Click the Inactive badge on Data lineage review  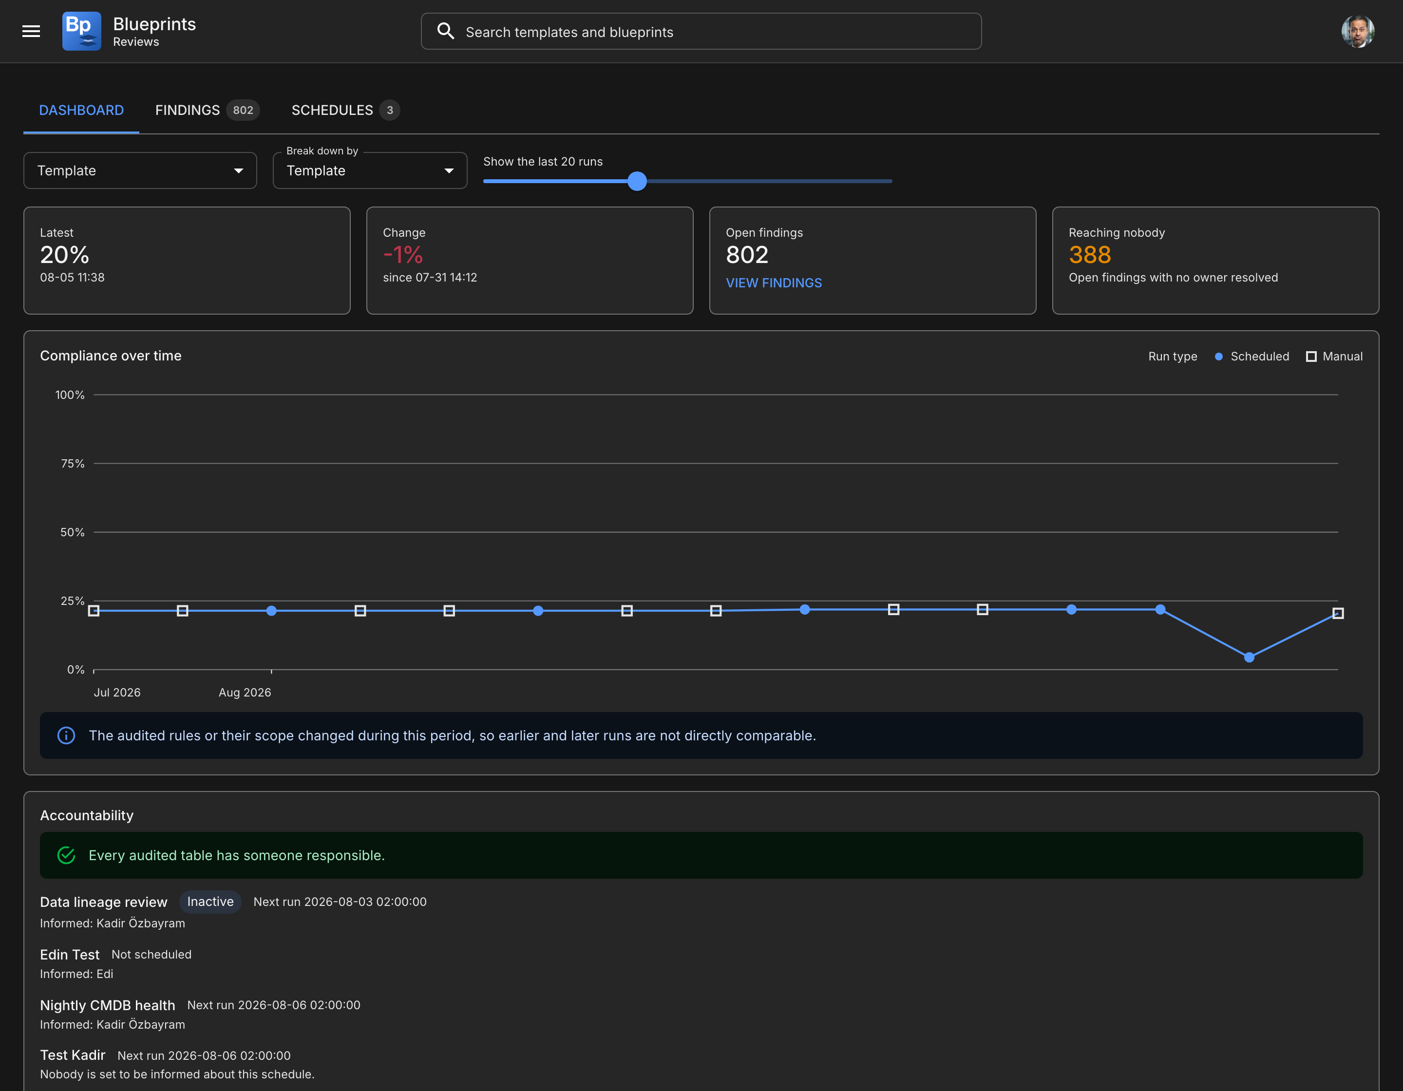[x=210, y=902]
